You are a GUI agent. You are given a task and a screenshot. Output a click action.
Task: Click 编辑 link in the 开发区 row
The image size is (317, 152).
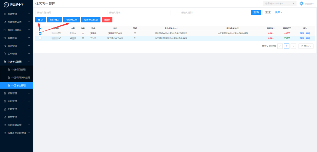coord(308,38)
